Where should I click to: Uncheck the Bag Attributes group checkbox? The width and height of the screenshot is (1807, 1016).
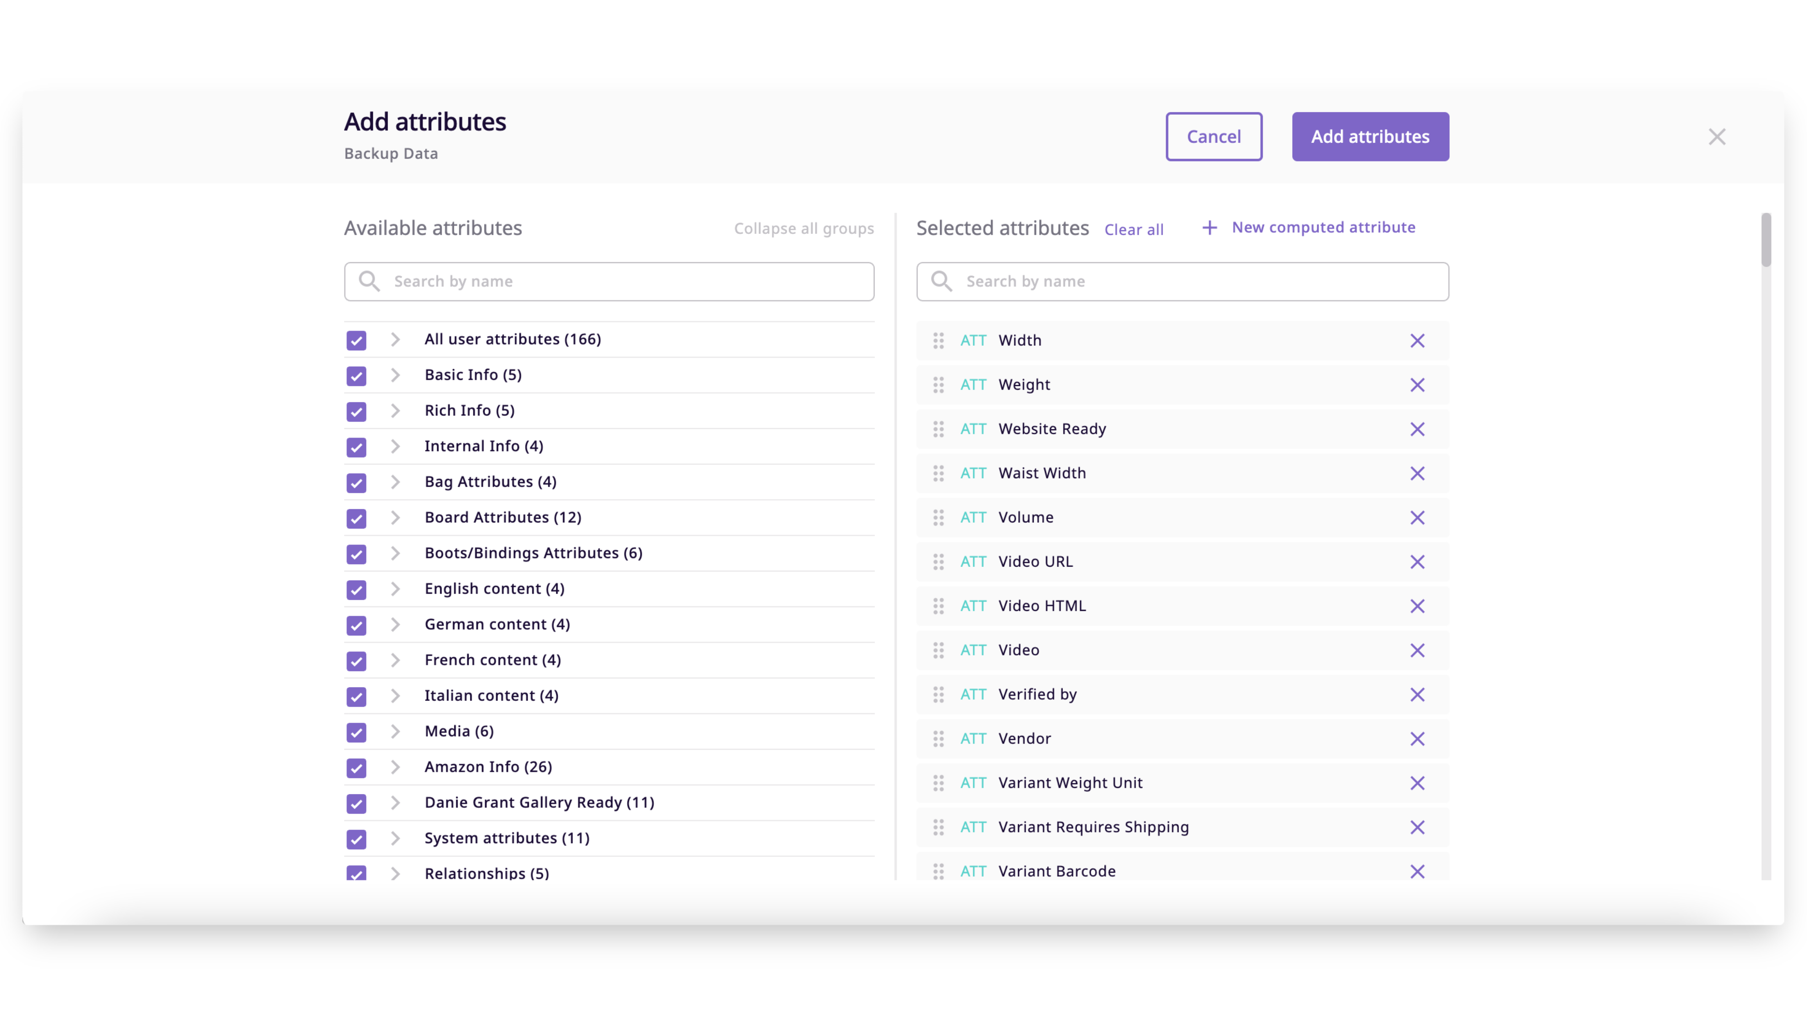(x=356, y=483)
